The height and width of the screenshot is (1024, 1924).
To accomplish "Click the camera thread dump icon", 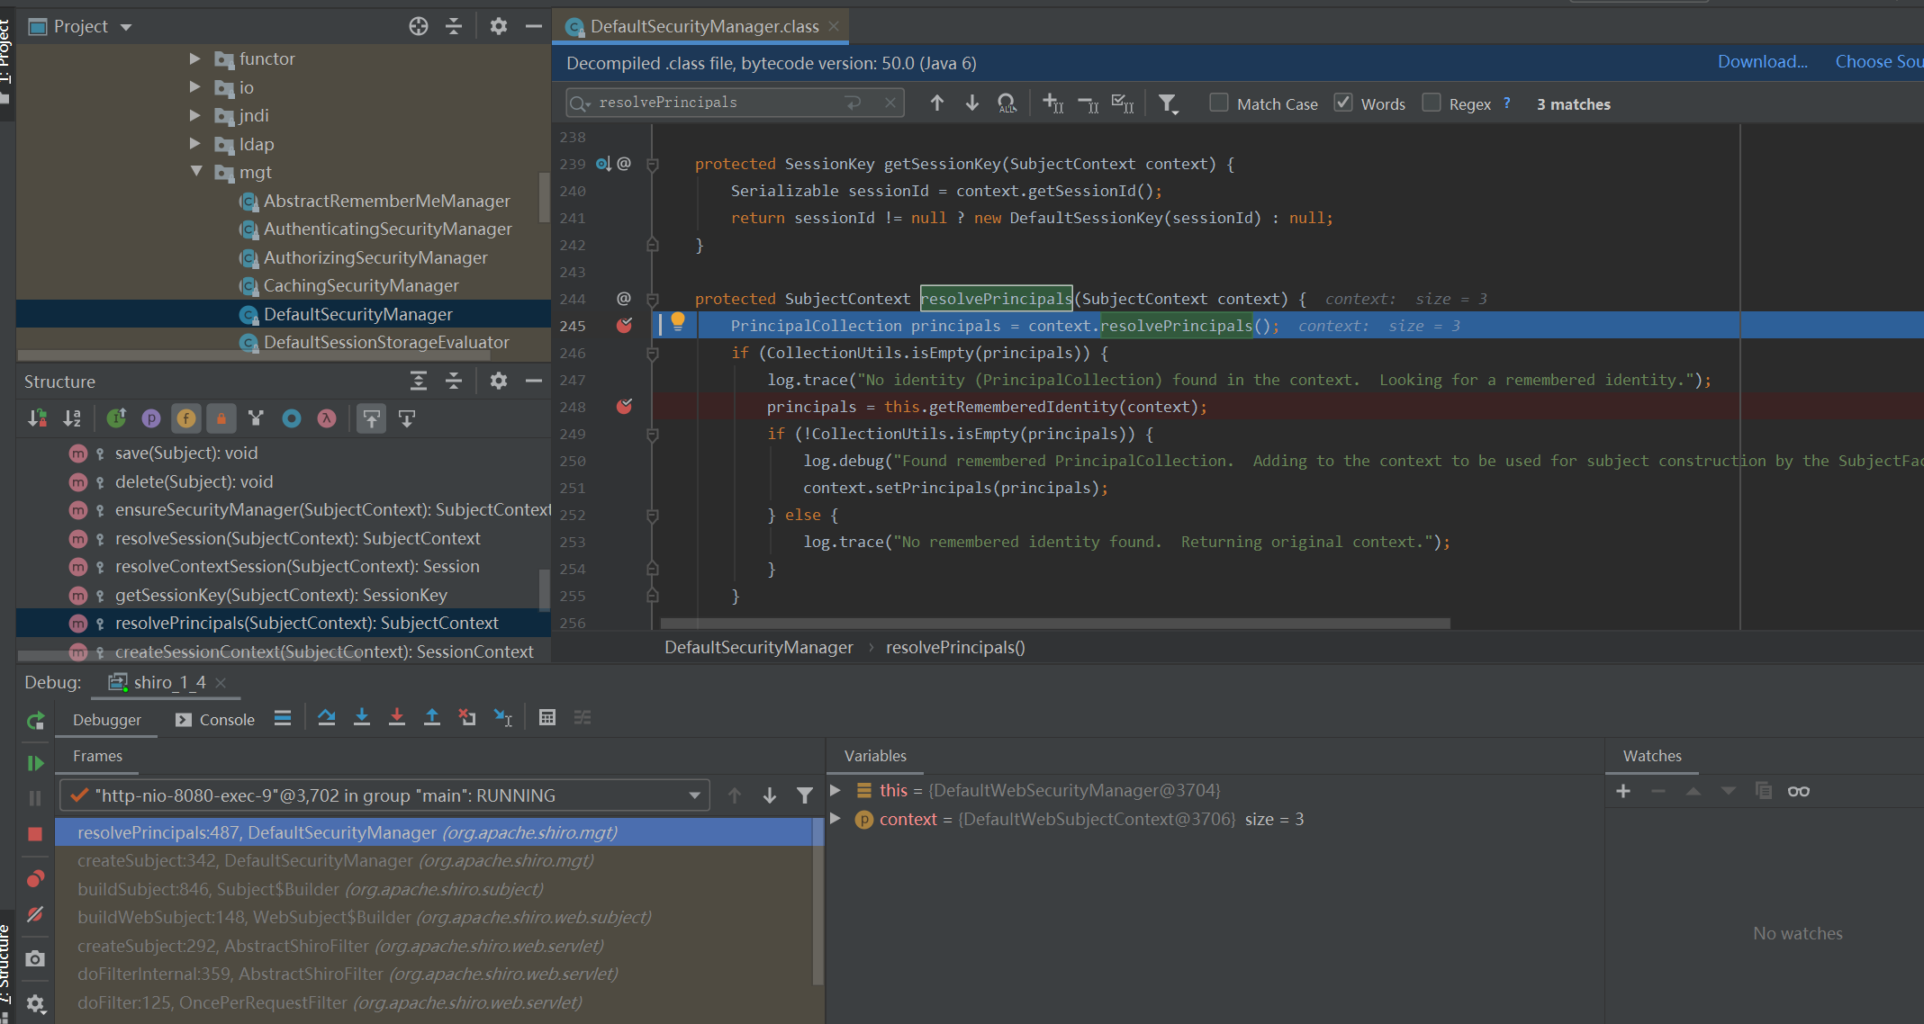I will coord(35,958).
